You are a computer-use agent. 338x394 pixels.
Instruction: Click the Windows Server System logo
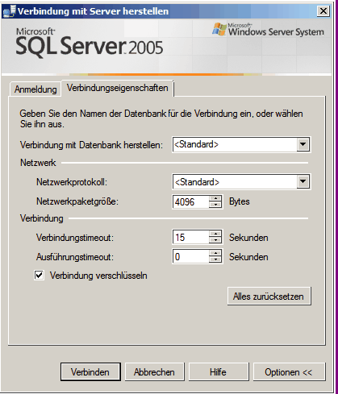pyautogui.click(x=268, y=30)
